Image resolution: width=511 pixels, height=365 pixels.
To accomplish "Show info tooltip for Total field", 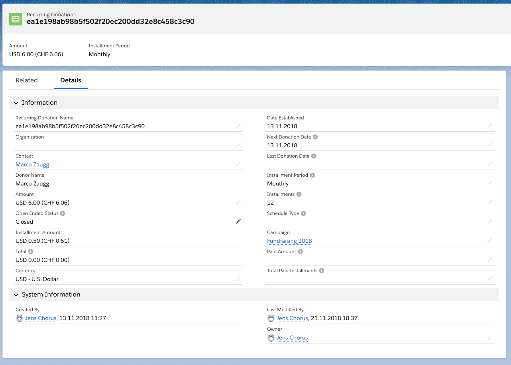I will (x=31, y=252).
